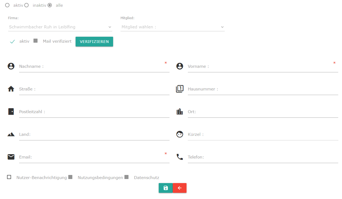Select the 'inaktiv' radio button filter
Screen dimensions: 342x199
(27, 5)
